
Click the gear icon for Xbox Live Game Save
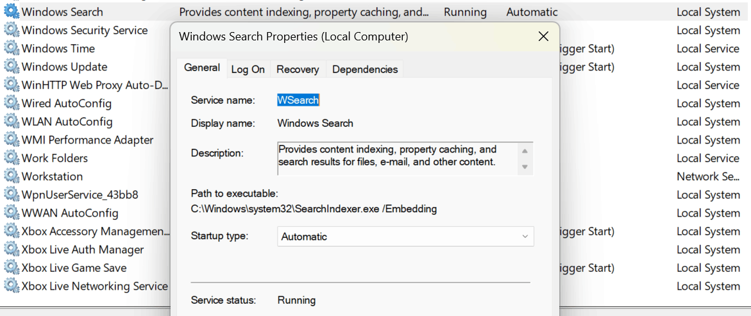11,268
